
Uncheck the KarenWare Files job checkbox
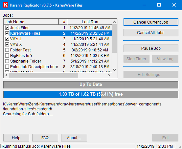pyautogui.click(x=7, y=33)
